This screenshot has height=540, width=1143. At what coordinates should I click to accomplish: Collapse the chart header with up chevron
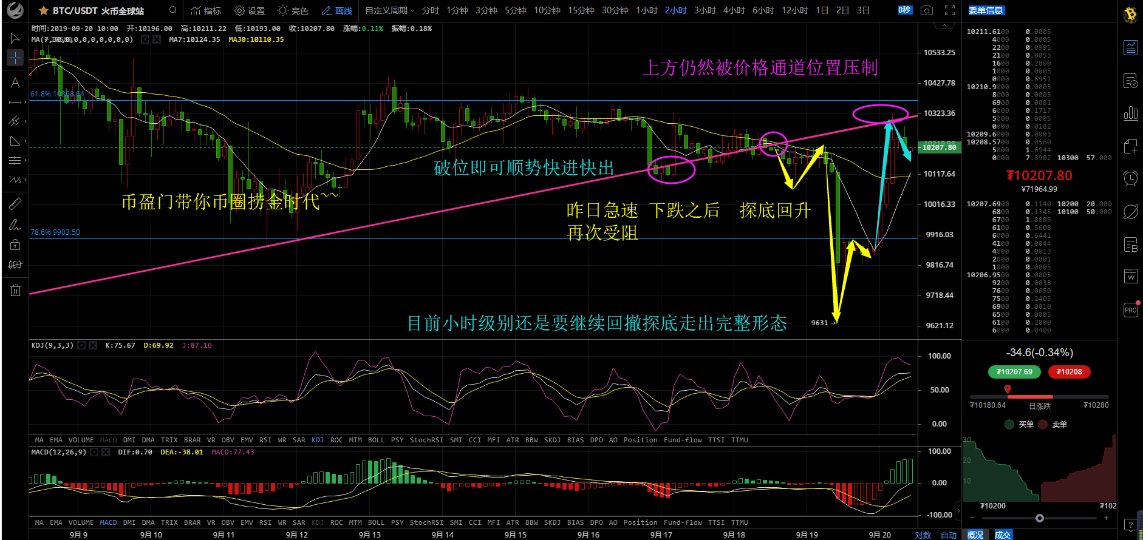pos(944,25)
